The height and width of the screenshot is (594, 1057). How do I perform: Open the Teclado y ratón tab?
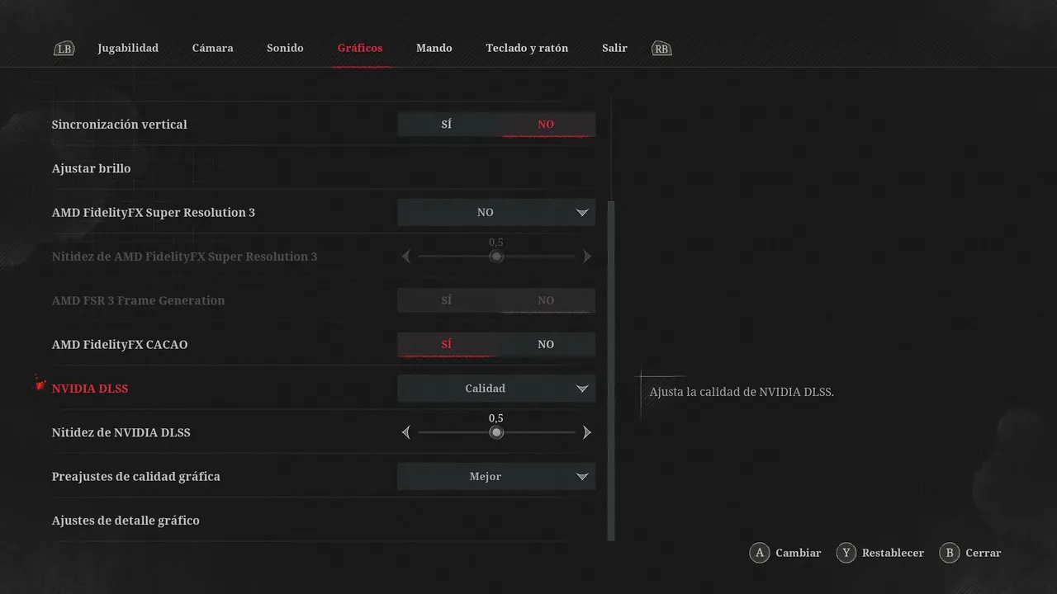point(527,48)
